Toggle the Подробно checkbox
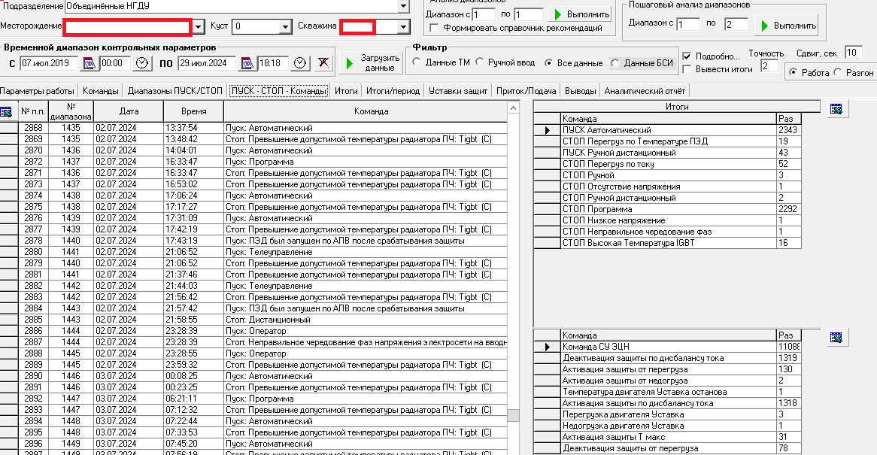 click(687, 56)
